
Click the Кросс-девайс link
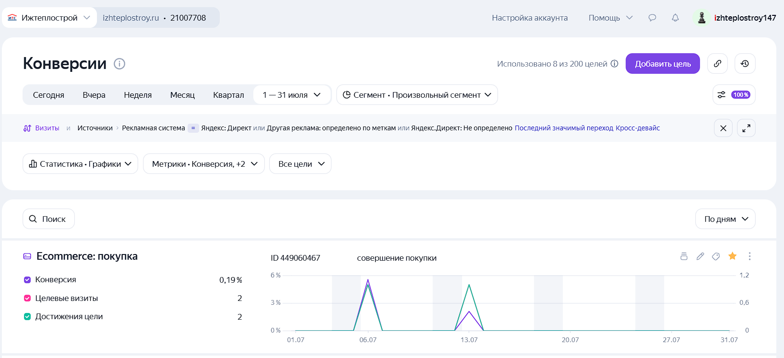[638, 128]
